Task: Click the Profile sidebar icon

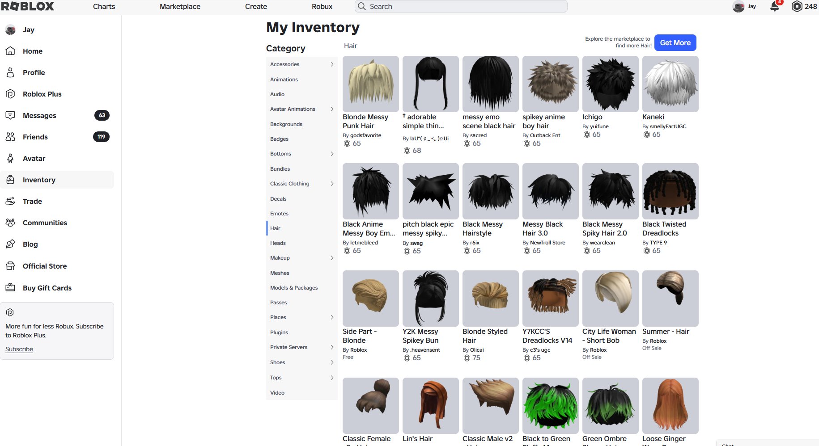Action: tap(10, 72)
